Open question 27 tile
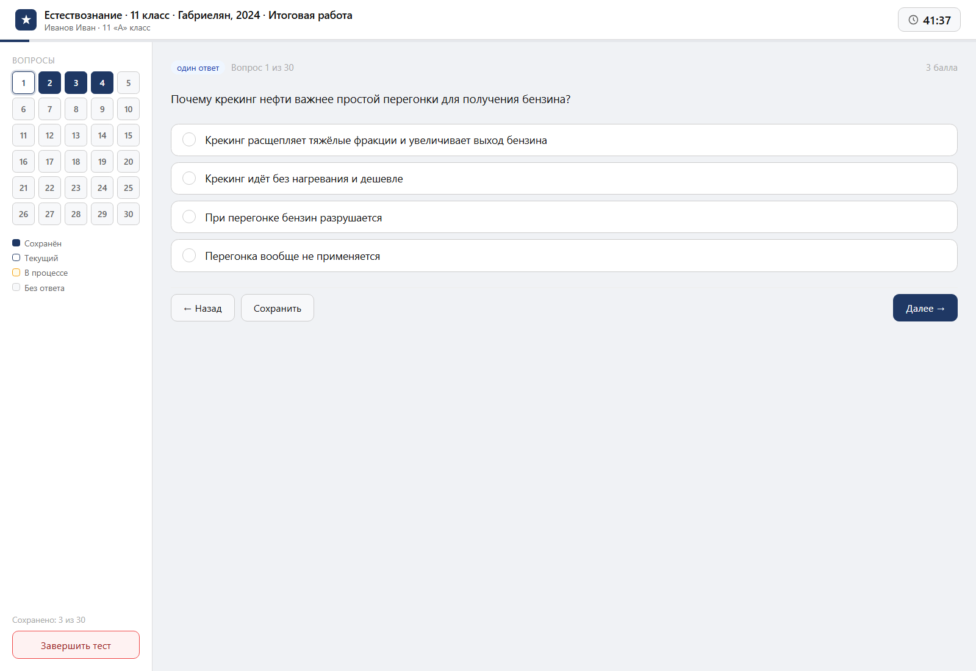The height and width of the screenshot is (671, 976). 49,214
